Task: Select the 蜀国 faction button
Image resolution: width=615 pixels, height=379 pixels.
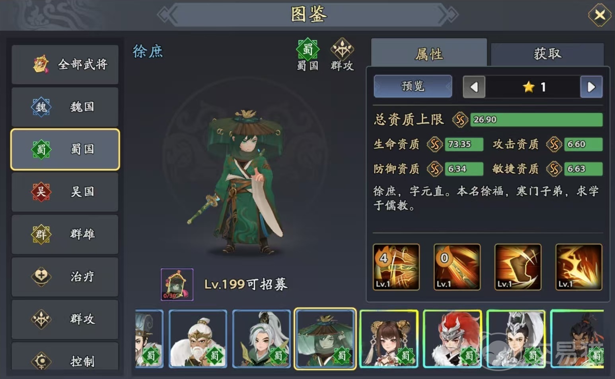Action: pyautogui.click(x=65, y=149)
